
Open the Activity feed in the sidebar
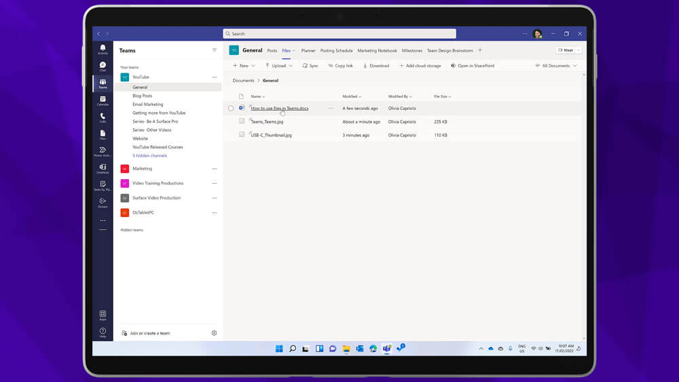[x=103, y=50]
